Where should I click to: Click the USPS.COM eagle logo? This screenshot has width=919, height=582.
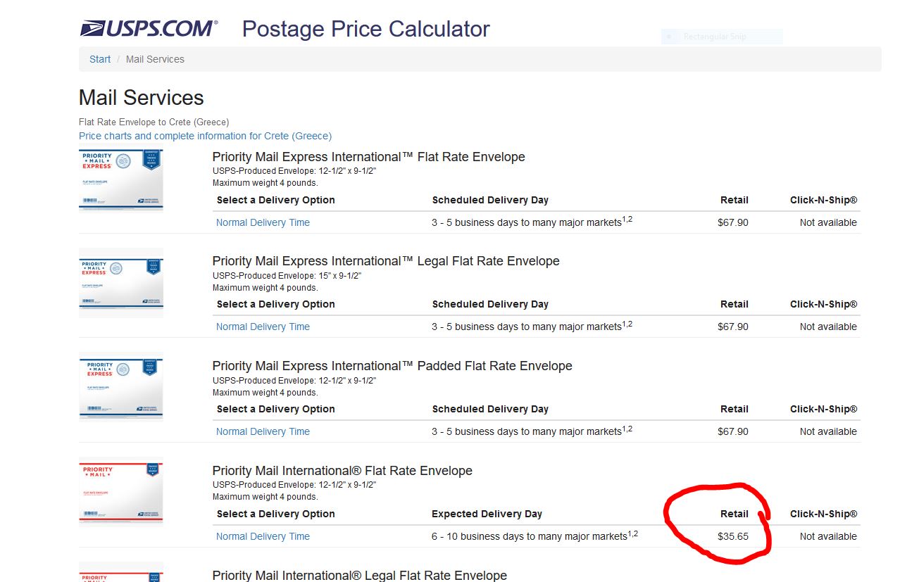tap(149, 29)
